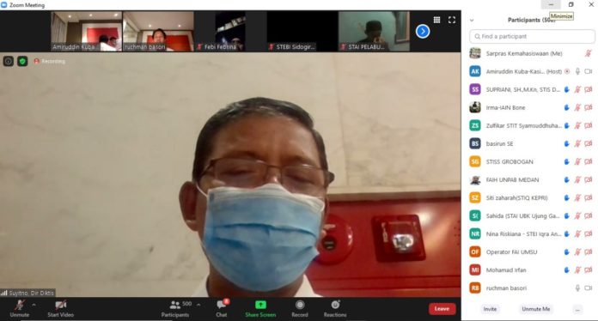Open gallery view grid icon
The image size is (598, 321).
pyautogui.click(x=436, y=20)
